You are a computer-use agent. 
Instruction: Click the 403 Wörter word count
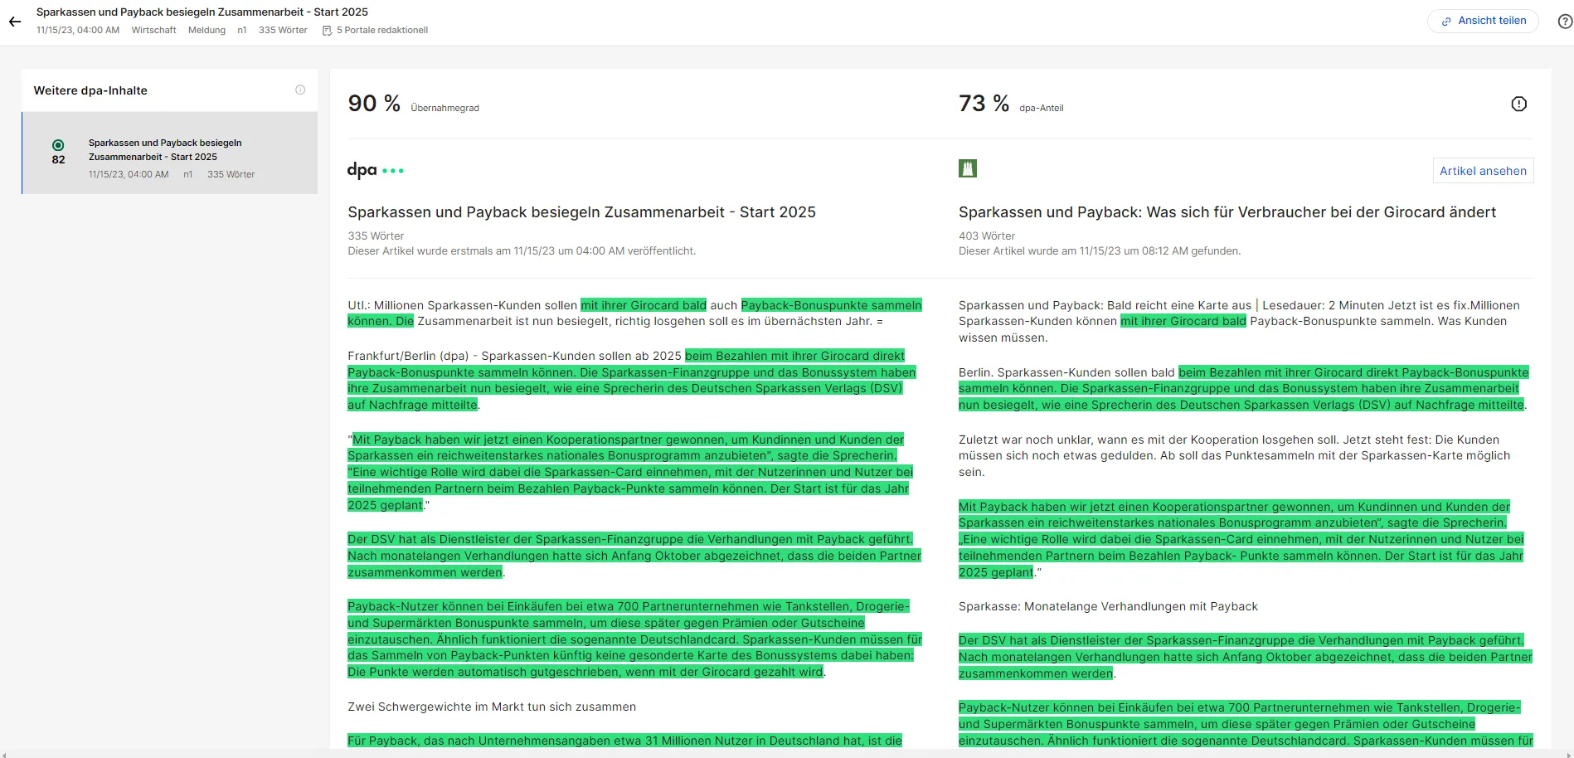[987, 236]
